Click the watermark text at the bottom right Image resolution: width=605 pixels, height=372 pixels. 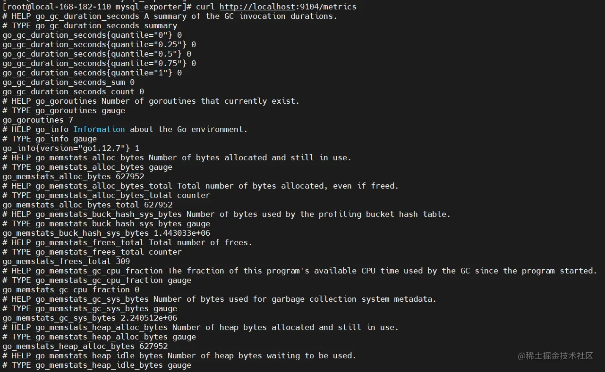(555, 356)
